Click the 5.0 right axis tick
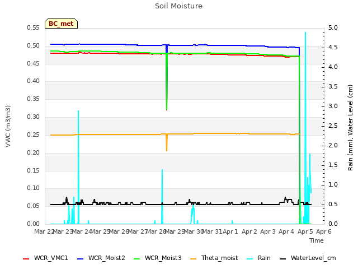Viewport: 358px width, 269px height. pyautogui.click(x=333, y=27)
